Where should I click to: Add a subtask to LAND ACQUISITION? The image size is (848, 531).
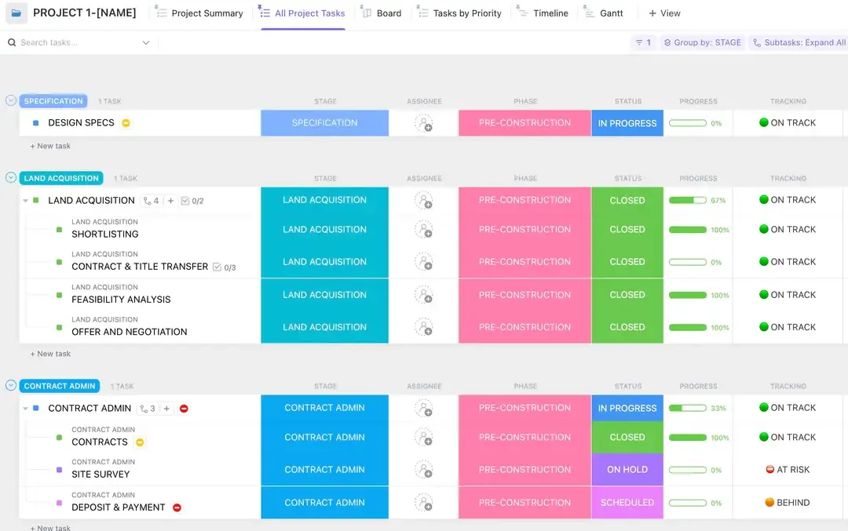pos(170,201)
